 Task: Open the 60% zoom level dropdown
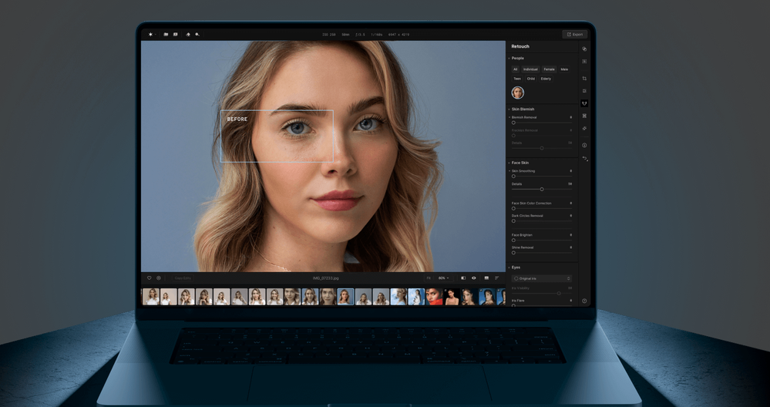(443, 278)
